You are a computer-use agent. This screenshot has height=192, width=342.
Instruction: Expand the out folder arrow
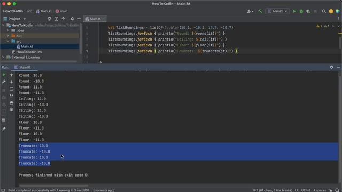pyautogui.click(x=8, y=36)
